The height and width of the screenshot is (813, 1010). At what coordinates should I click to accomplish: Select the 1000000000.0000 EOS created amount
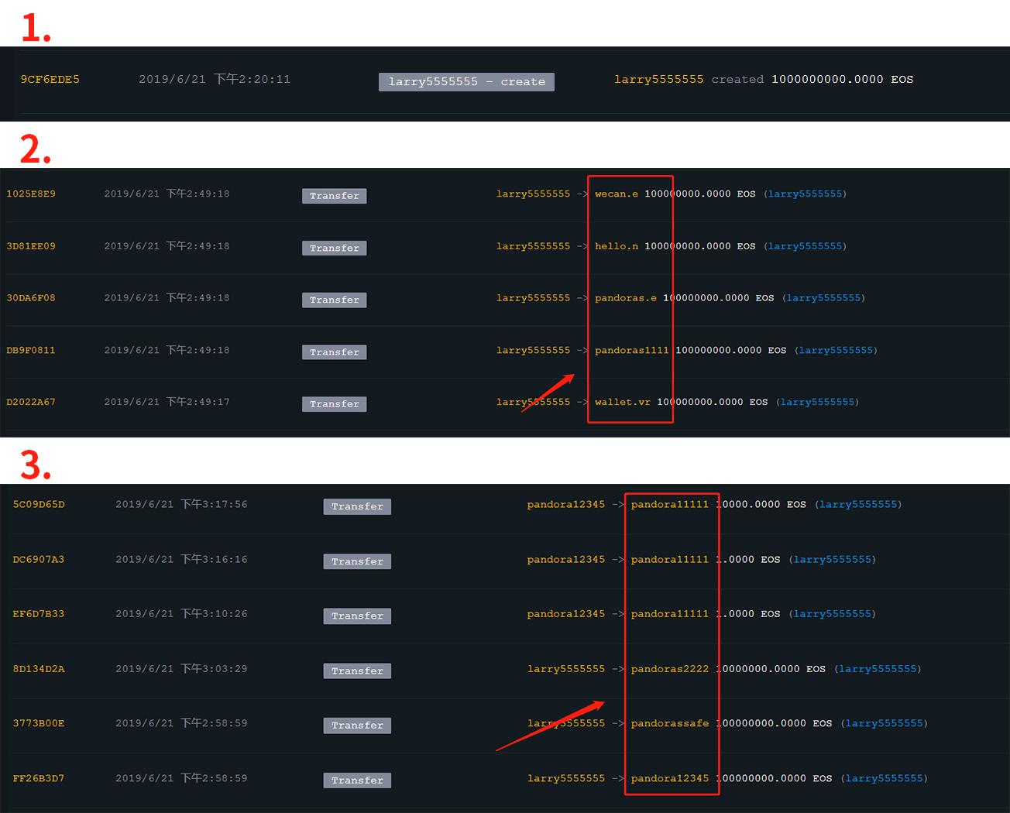842,79
